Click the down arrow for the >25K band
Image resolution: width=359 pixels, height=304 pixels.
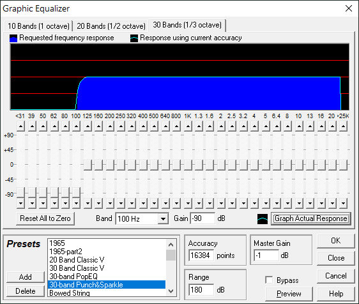pos(343,203)
